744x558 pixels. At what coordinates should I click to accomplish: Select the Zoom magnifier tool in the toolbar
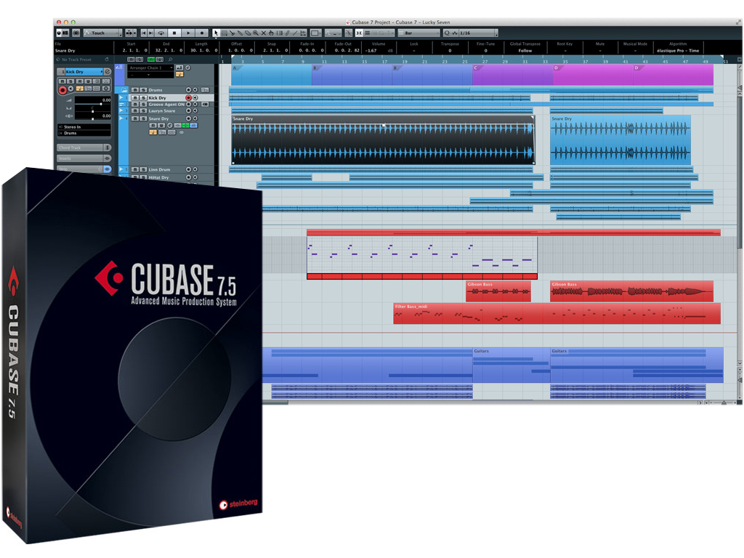256,33
